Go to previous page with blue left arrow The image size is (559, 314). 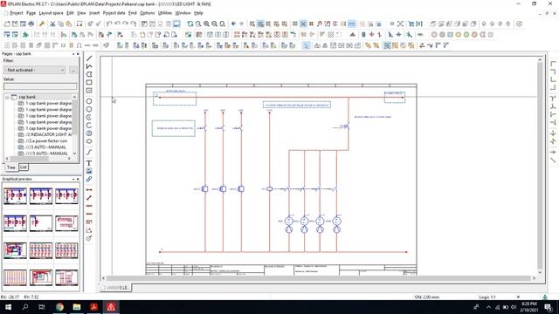(x=233, y=24)
